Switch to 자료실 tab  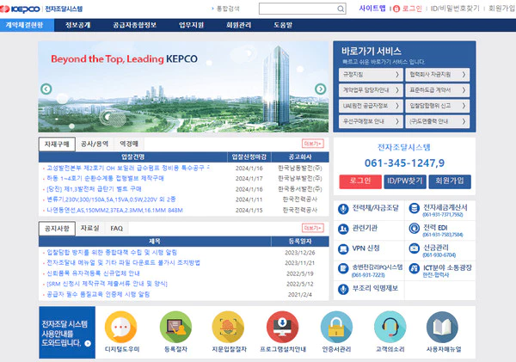(89, 228)
